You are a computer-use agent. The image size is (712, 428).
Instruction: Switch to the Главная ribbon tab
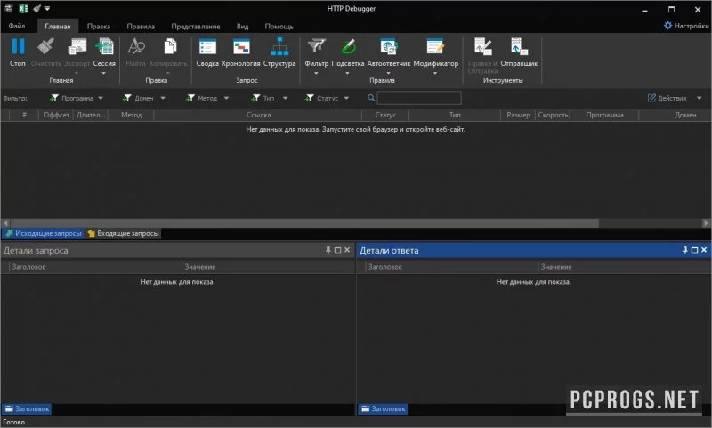coord(58,27)
